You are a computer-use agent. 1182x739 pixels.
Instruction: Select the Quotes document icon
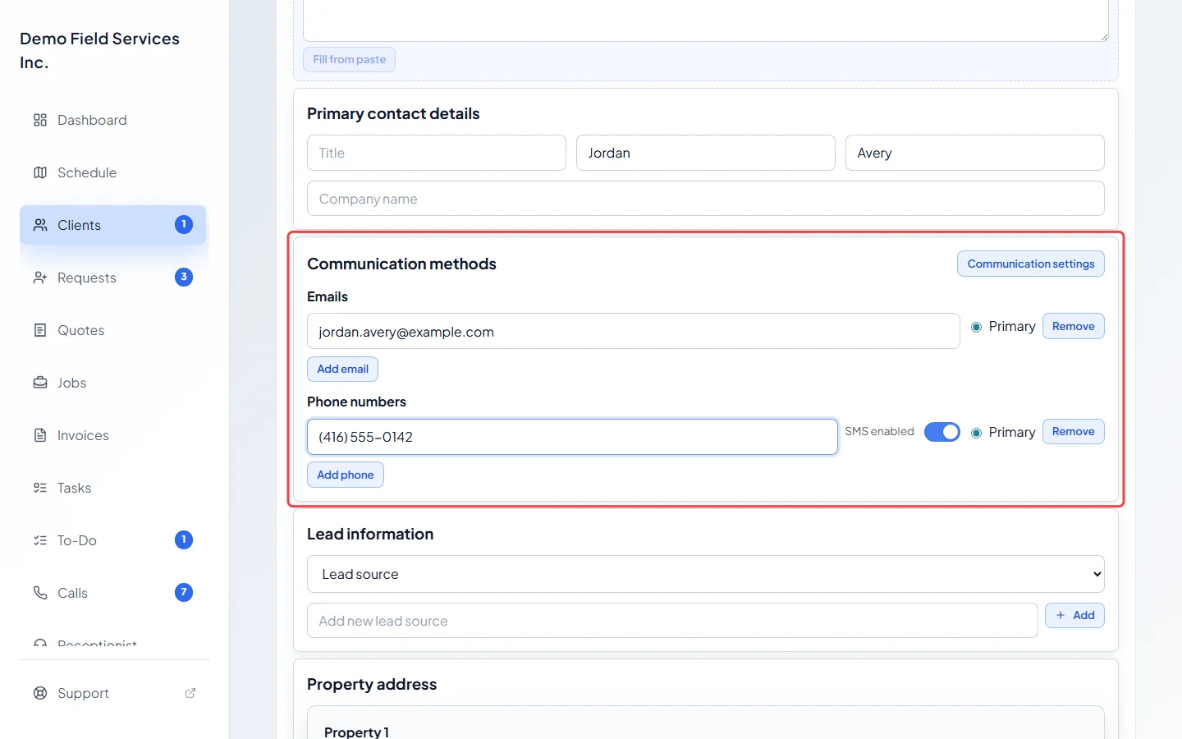[40, 330]
